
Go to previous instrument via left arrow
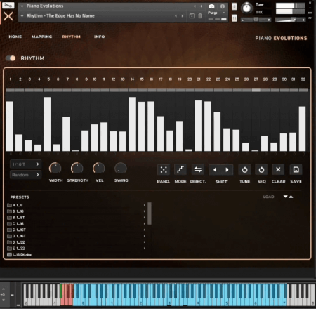tap(195, 6)
